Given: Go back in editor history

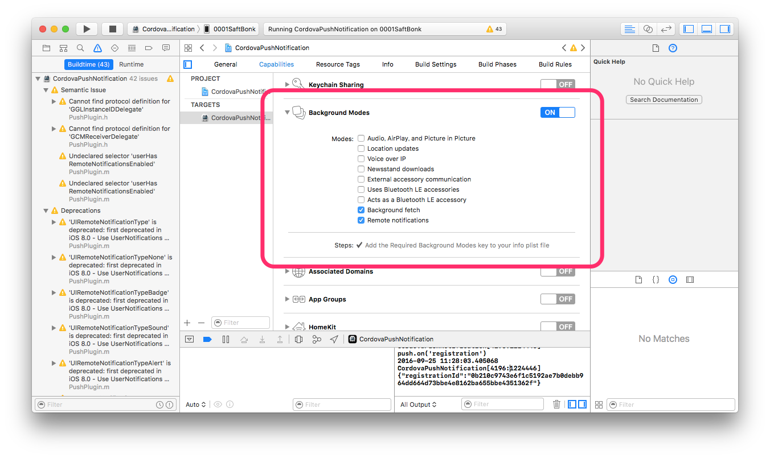Looking at the screenshot, I should 202,48.
